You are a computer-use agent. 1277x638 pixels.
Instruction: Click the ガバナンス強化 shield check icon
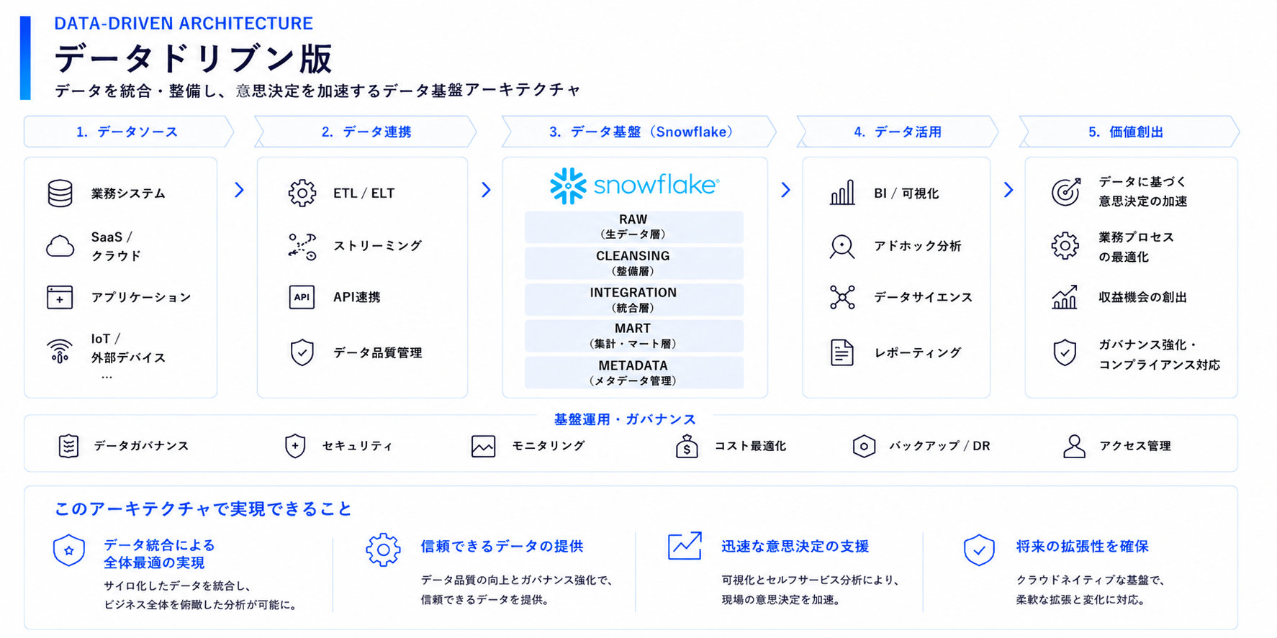(1065, 352)
